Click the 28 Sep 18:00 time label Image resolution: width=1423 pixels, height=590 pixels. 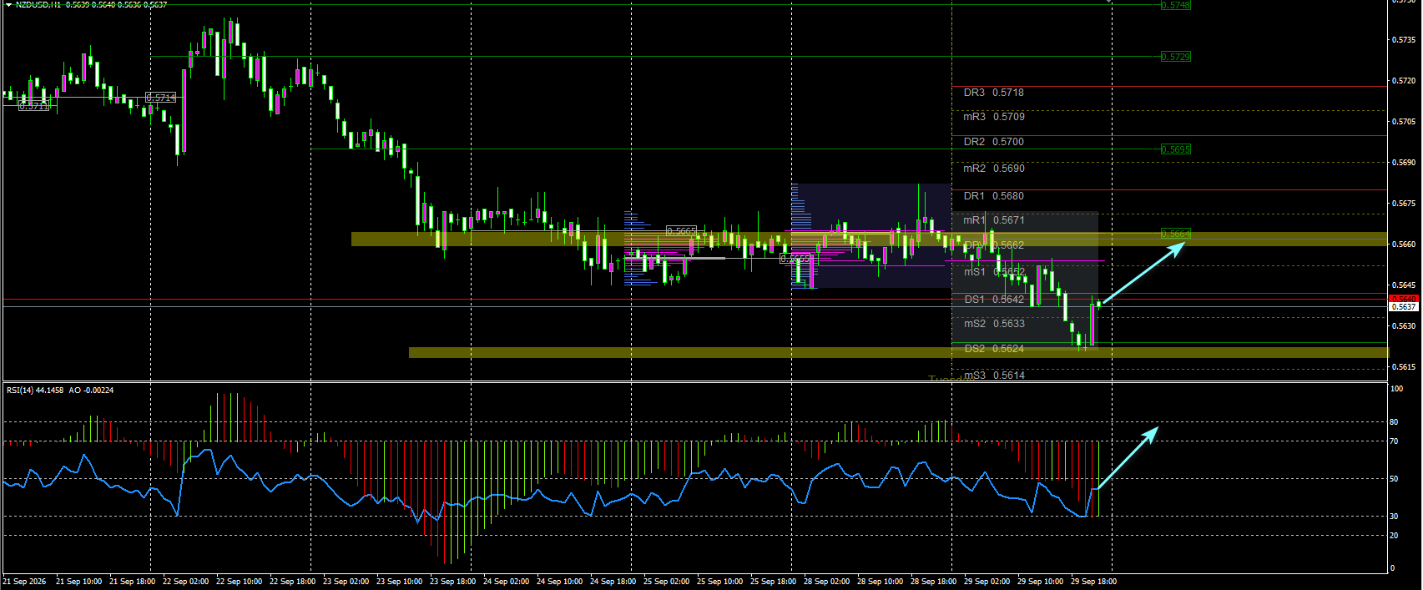934,582
